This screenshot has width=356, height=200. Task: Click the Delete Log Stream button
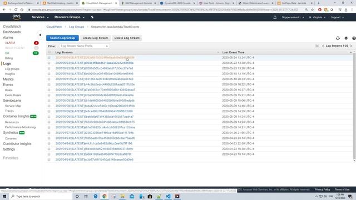(x=127, y=38)
